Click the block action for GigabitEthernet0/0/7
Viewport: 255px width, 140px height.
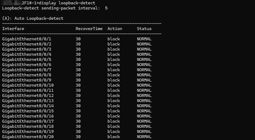[x=113, y=70]
